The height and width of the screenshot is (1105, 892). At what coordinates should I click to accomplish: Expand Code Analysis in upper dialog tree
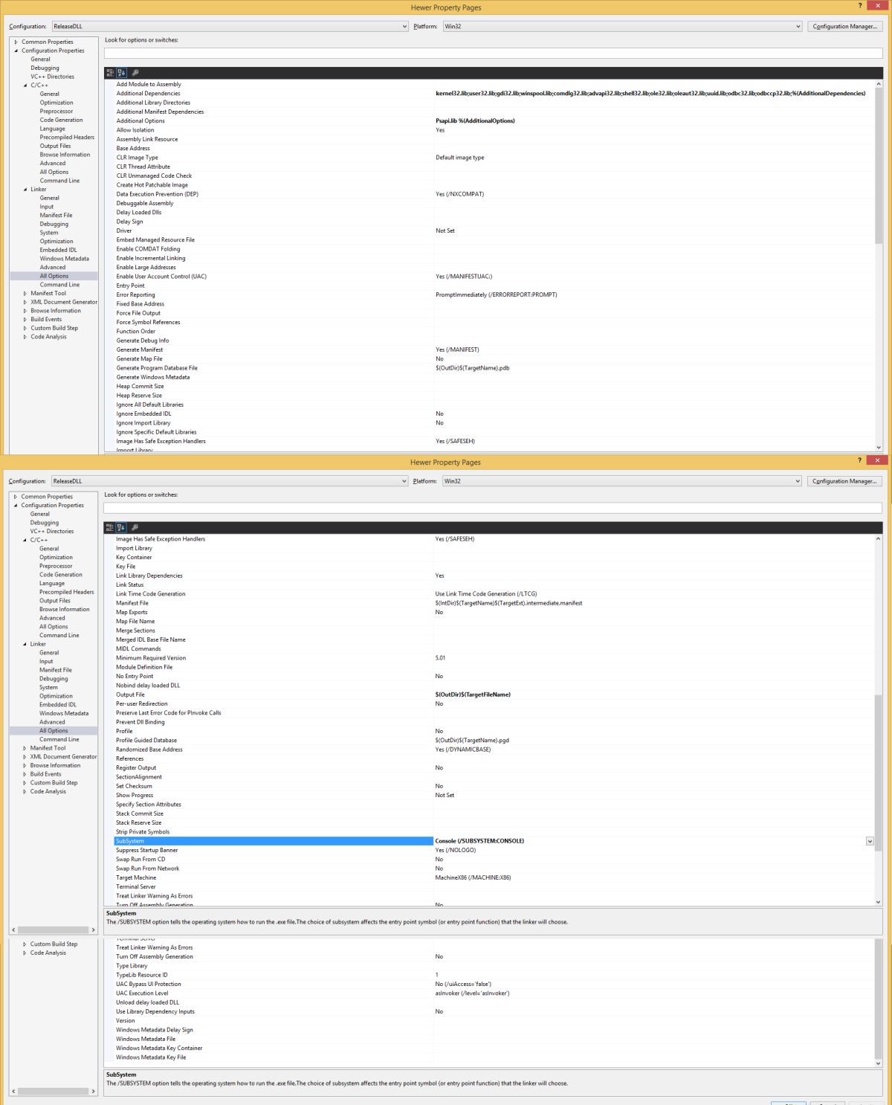click(x=25, y=337)
